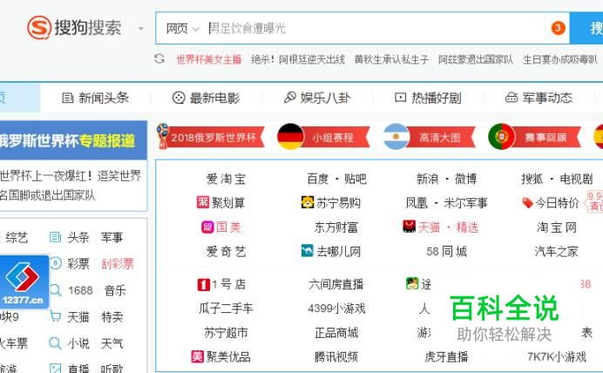This screenshot has height=373, width=603.
Task: Switch to the 新闻头条 tab
Action: click(95, 98)
